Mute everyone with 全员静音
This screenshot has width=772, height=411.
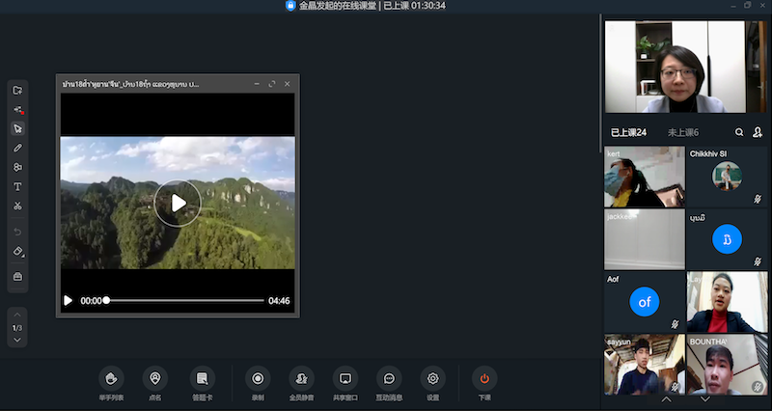[302, 383]
